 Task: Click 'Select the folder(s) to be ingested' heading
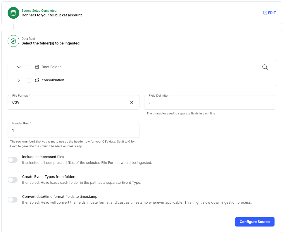coord(51,43)
